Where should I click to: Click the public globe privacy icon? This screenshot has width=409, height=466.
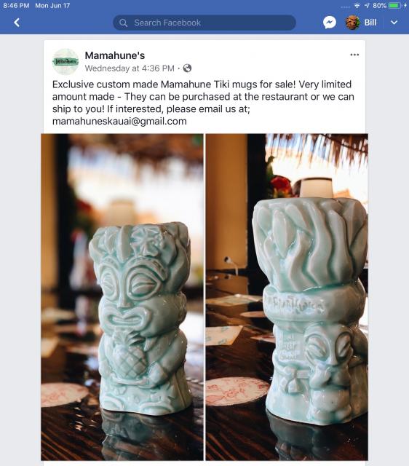[187, 68]
